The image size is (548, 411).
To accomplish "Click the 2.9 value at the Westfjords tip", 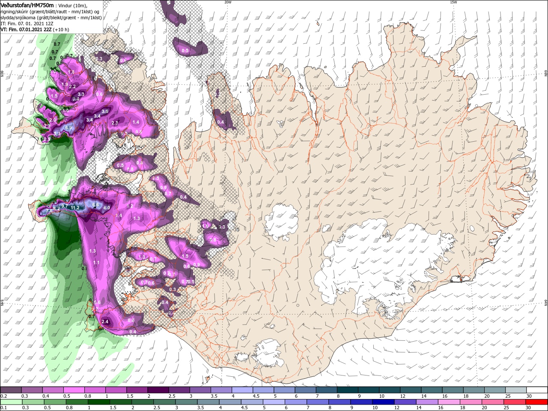I will pos(47,139).
